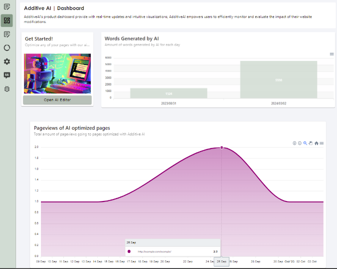
Task: Click the 2024/03/02 bar in words chart
Action: [x=279, y=79]
